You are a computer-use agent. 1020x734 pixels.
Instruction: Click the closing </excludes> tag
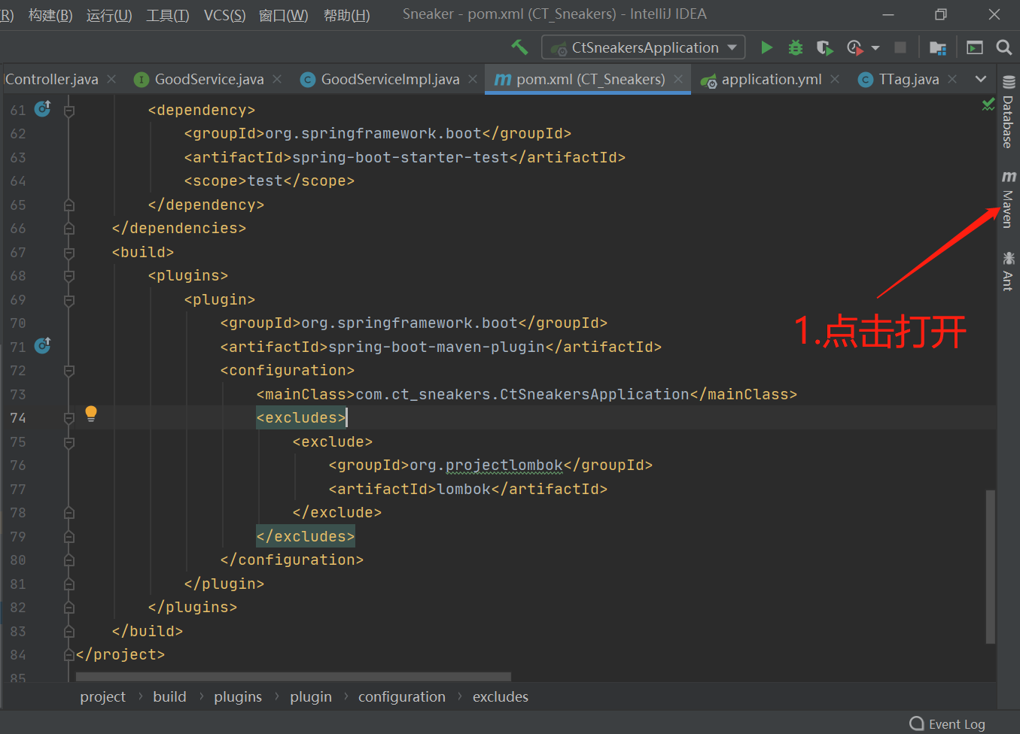click(x=306, y=536)
